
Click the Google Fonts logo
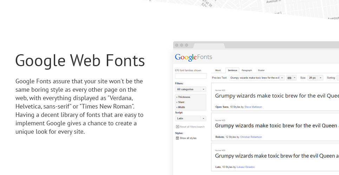[194, 57]
